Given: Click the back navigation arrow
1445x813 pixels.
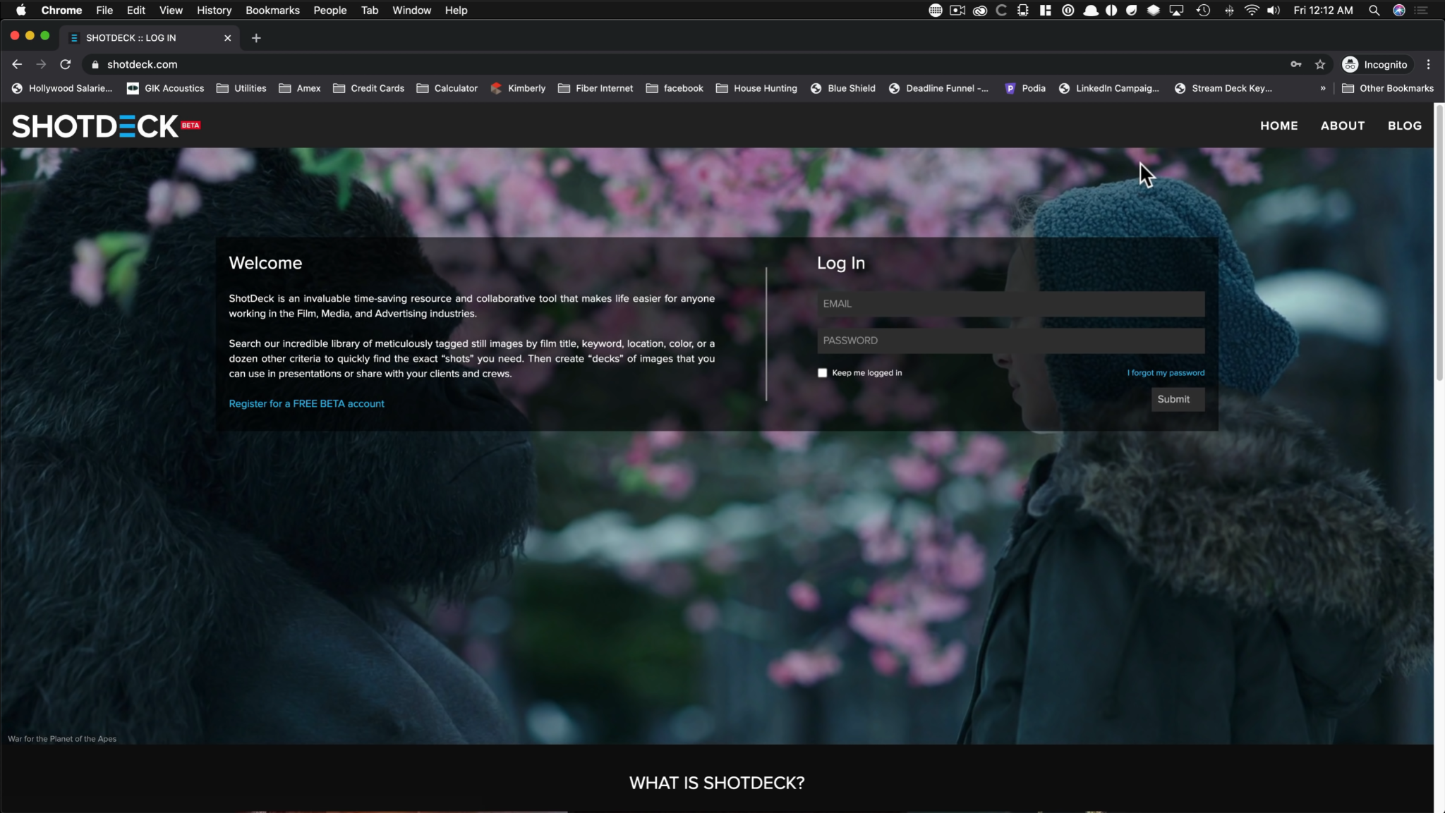Looking at the screenshot, I should pos(17,64).
